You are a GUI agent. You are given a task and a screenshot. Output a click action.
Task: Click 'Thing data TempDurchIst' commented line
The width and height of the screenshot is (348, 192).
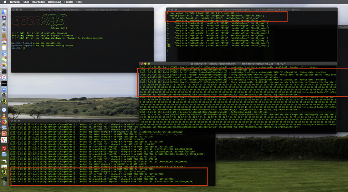pyautogui.click(x=218, y=23)
